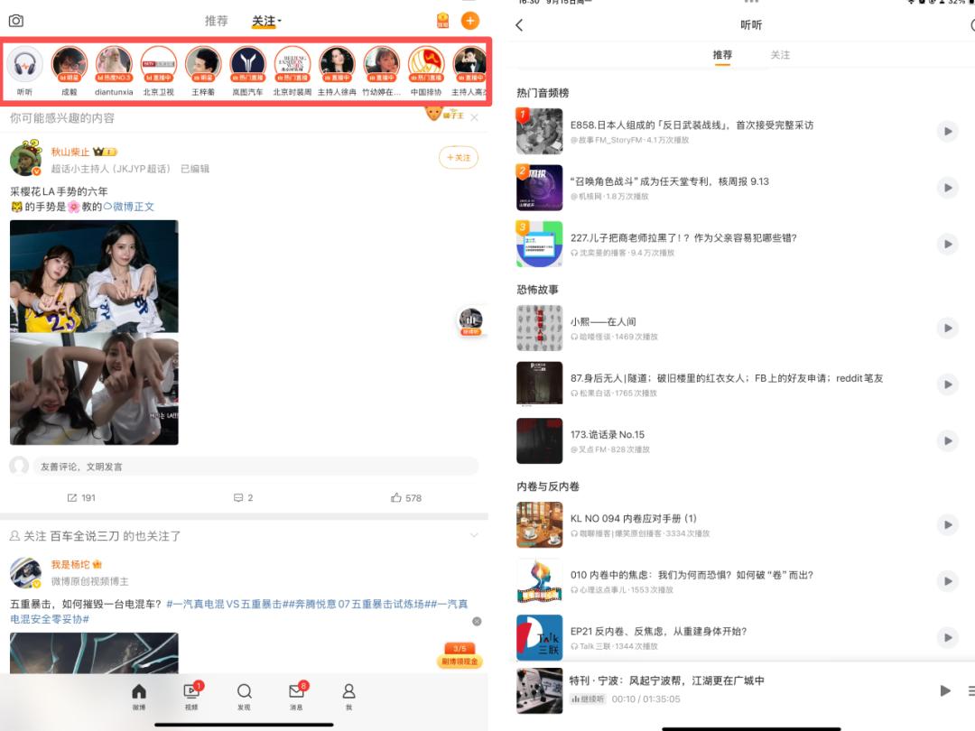Viewport: 975px width, 731px height.
Task: Go back from the 听听 page
Action: pyautogui.click(x=520, y=25)
